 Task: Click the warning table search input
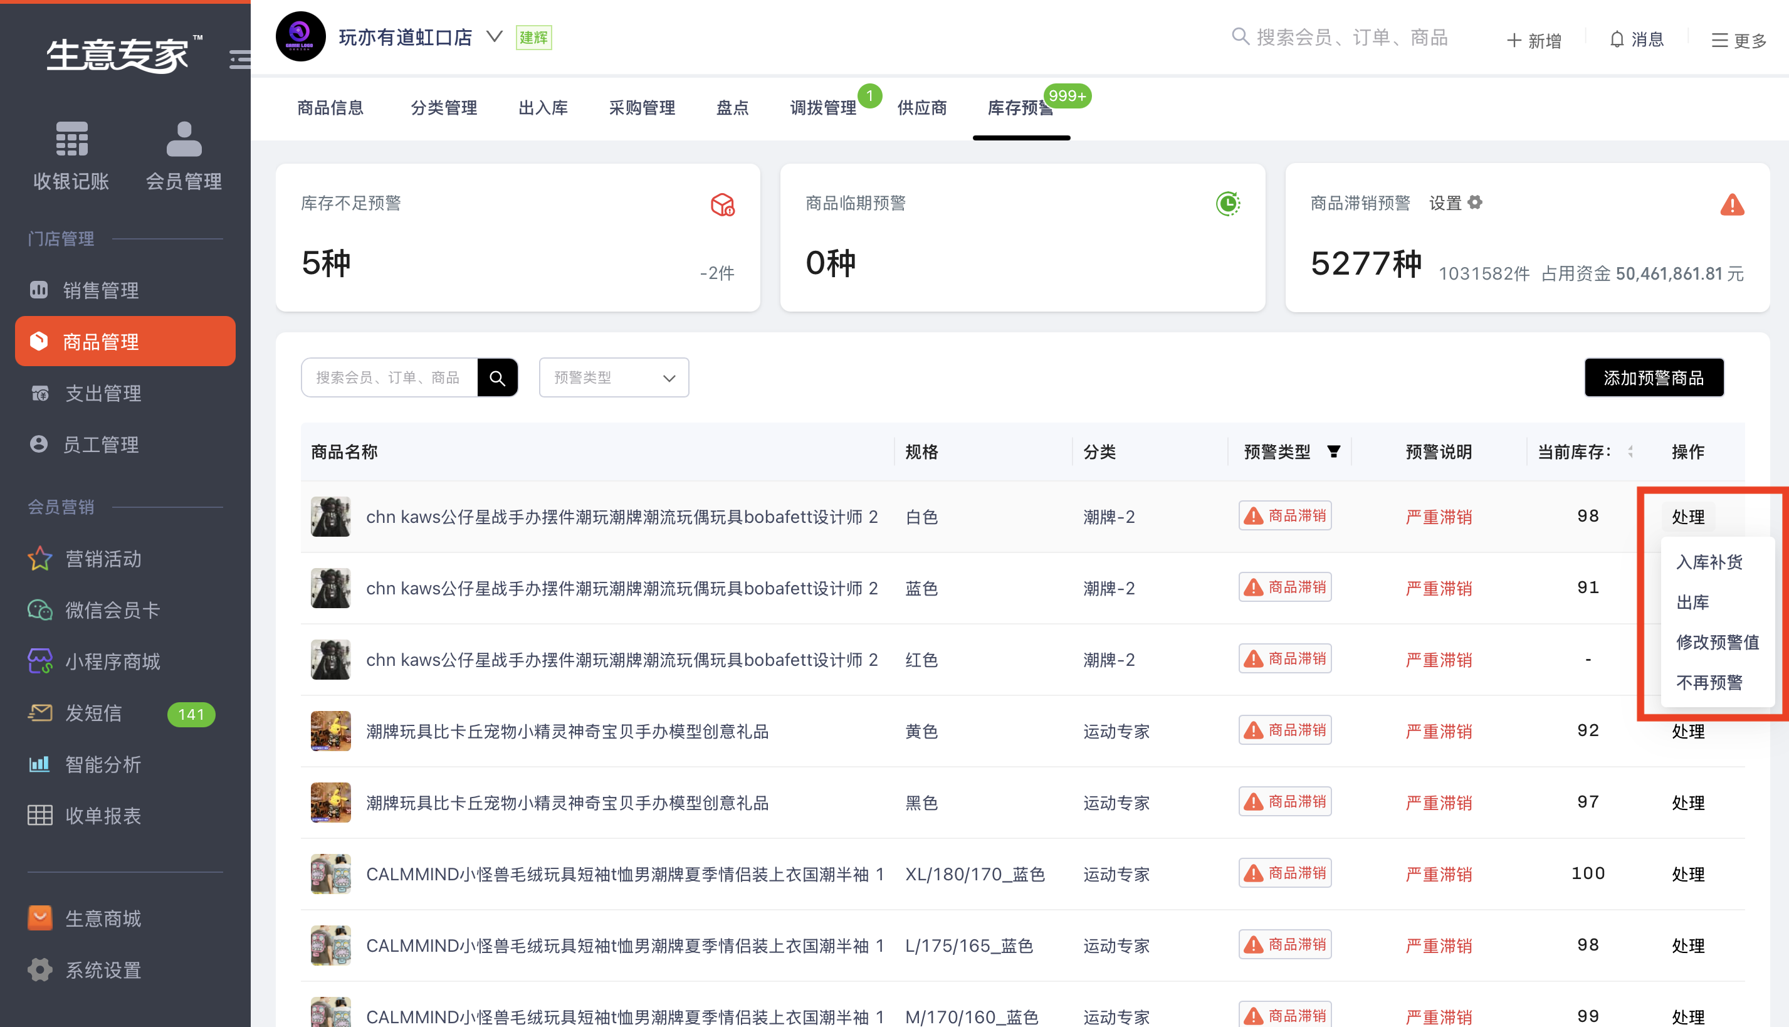(x=389, y=378)
